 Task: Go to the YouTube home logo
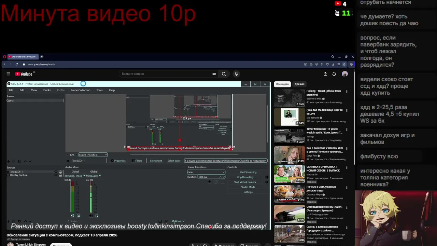point(24,74)
